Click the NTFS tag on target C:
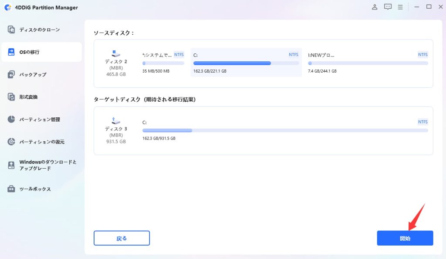Image resolution: width=446 pixels, height=259 pixels. pyautogui.click(x=422, y=122)
